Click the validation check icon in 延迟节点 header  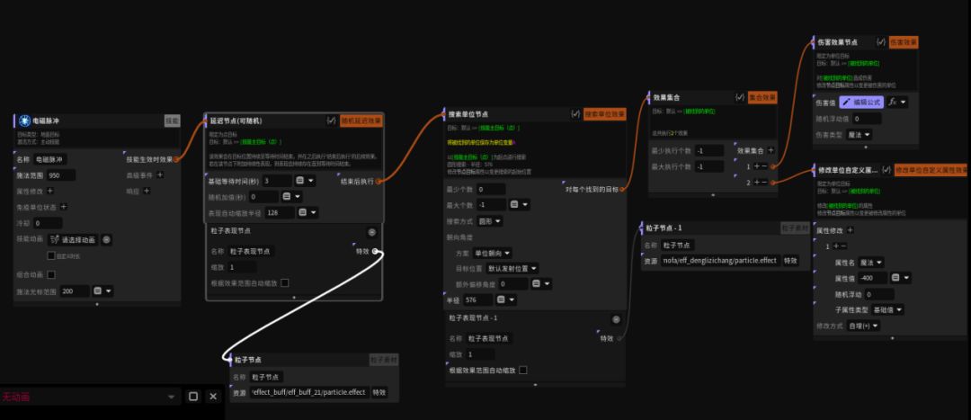coord(331,121)
